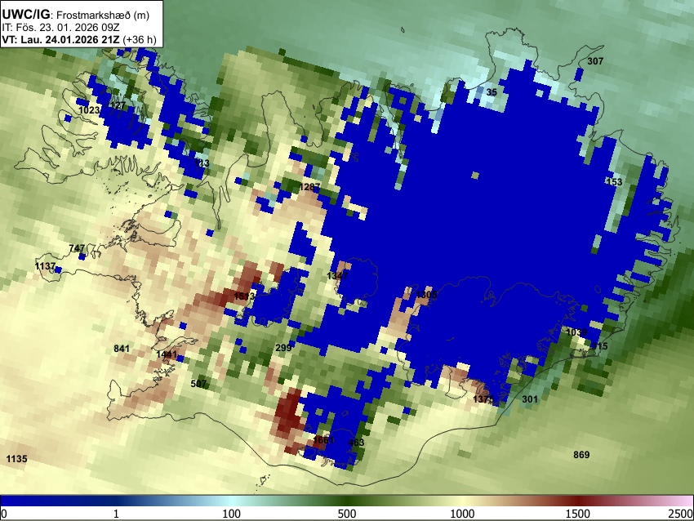Click the map value 463
The width and height of the screenshot is (694, 521).
(x=356, y=443)
